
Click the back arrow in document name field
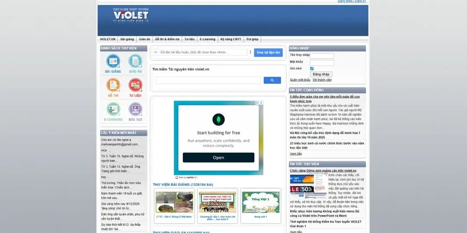(156, 52)
